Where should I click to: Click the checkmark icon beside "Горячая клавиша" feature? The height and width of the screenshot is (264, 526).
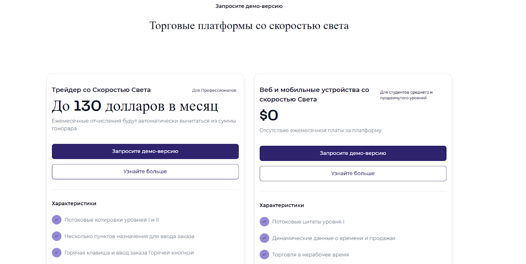click(x=57, y=253)
